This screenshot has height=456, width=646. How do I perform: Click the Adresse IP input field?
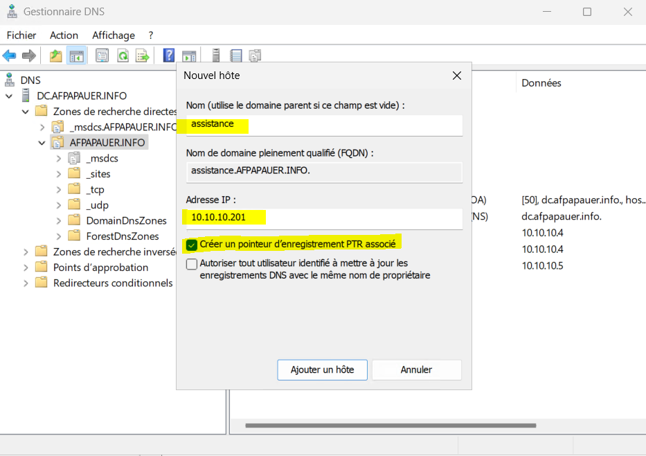pyautogui.click(x=323, y=218)
